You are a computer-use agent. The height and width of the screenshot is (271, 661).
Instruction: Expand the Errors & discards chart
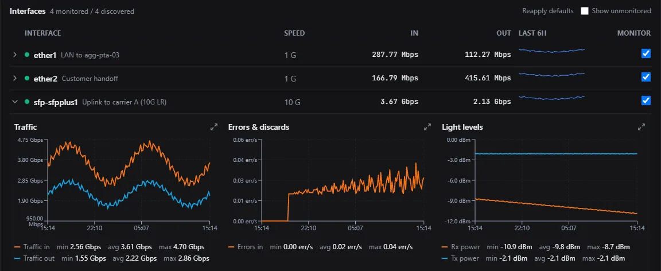427,127
